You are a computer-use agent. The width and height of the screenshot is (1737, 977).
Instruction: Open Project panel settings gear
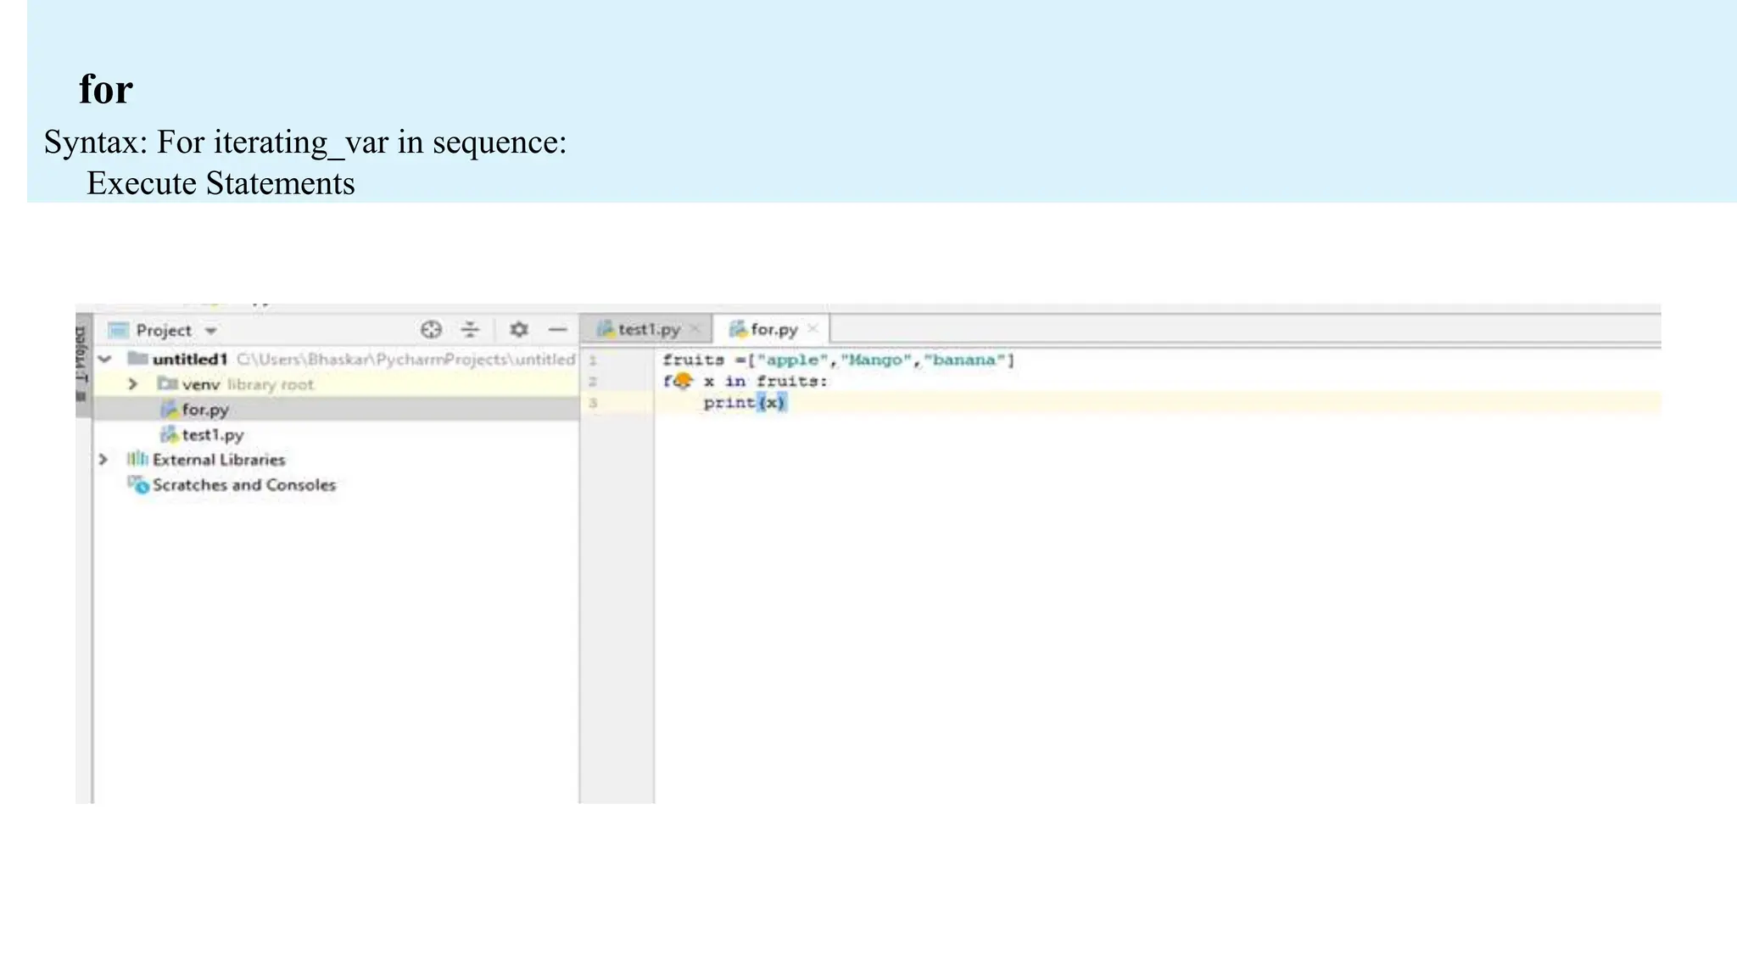point(519,330)
